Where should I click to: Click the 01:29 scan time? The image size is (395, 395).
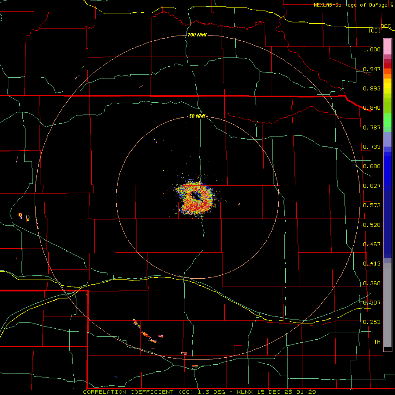[x=306, y=392]
